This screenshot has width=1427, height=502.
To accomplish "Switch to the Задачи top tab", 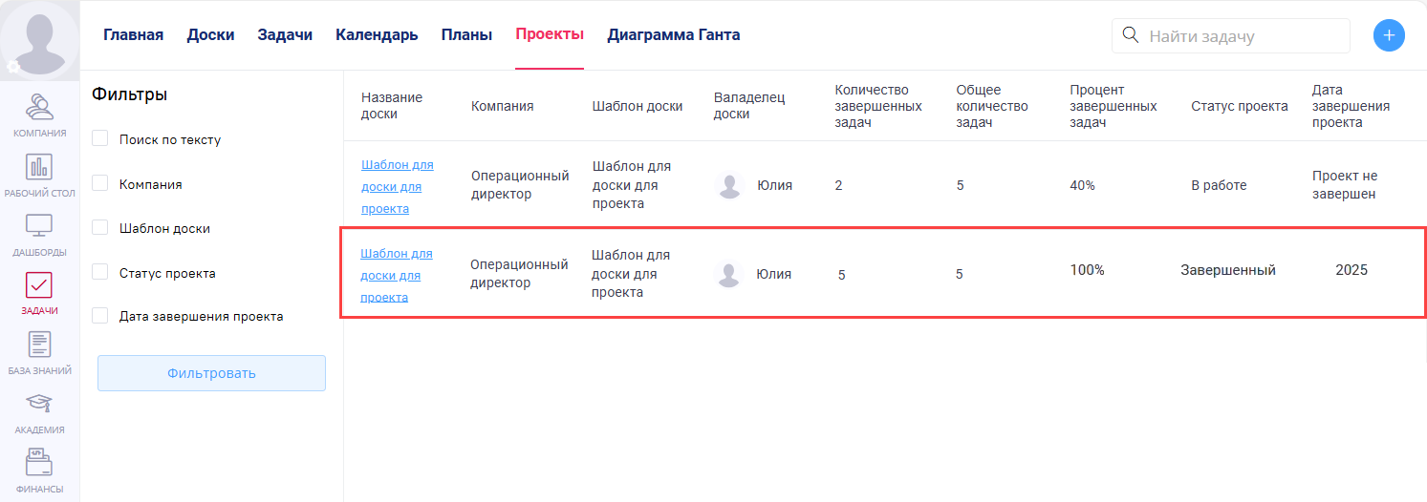I will pos(285,35).
